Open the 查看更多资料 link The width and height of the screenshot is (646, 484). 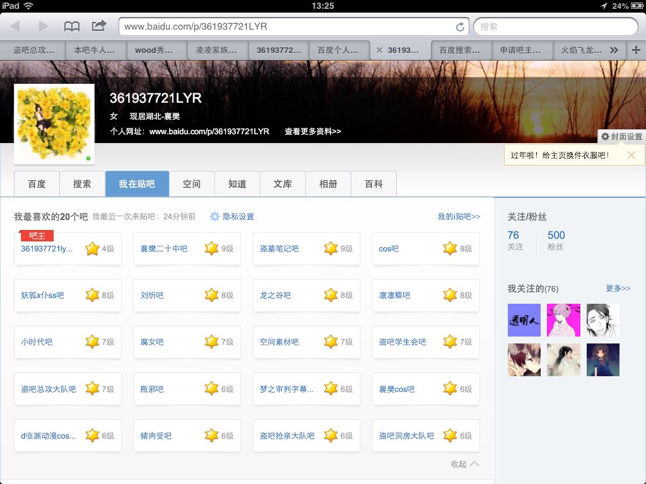click(313, 131)
